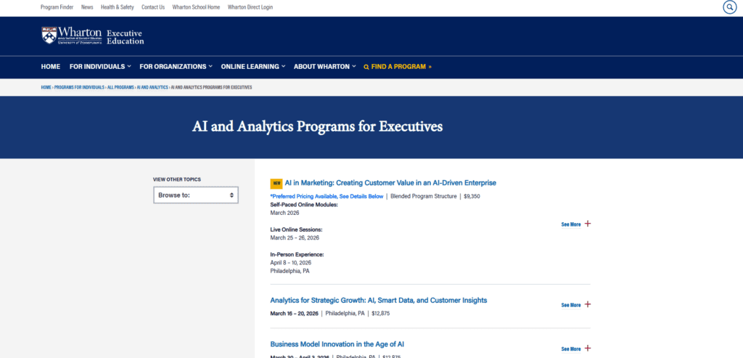Click the $9,350 price text
The width and height of the screenshot is (743, 358).
tap(472, 196)
